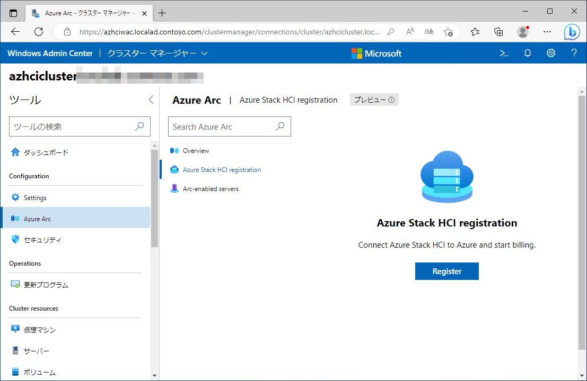The height and width of the screenshot is (381, 587).
Task: Open the notifications bell
Action: coord(527,53)
